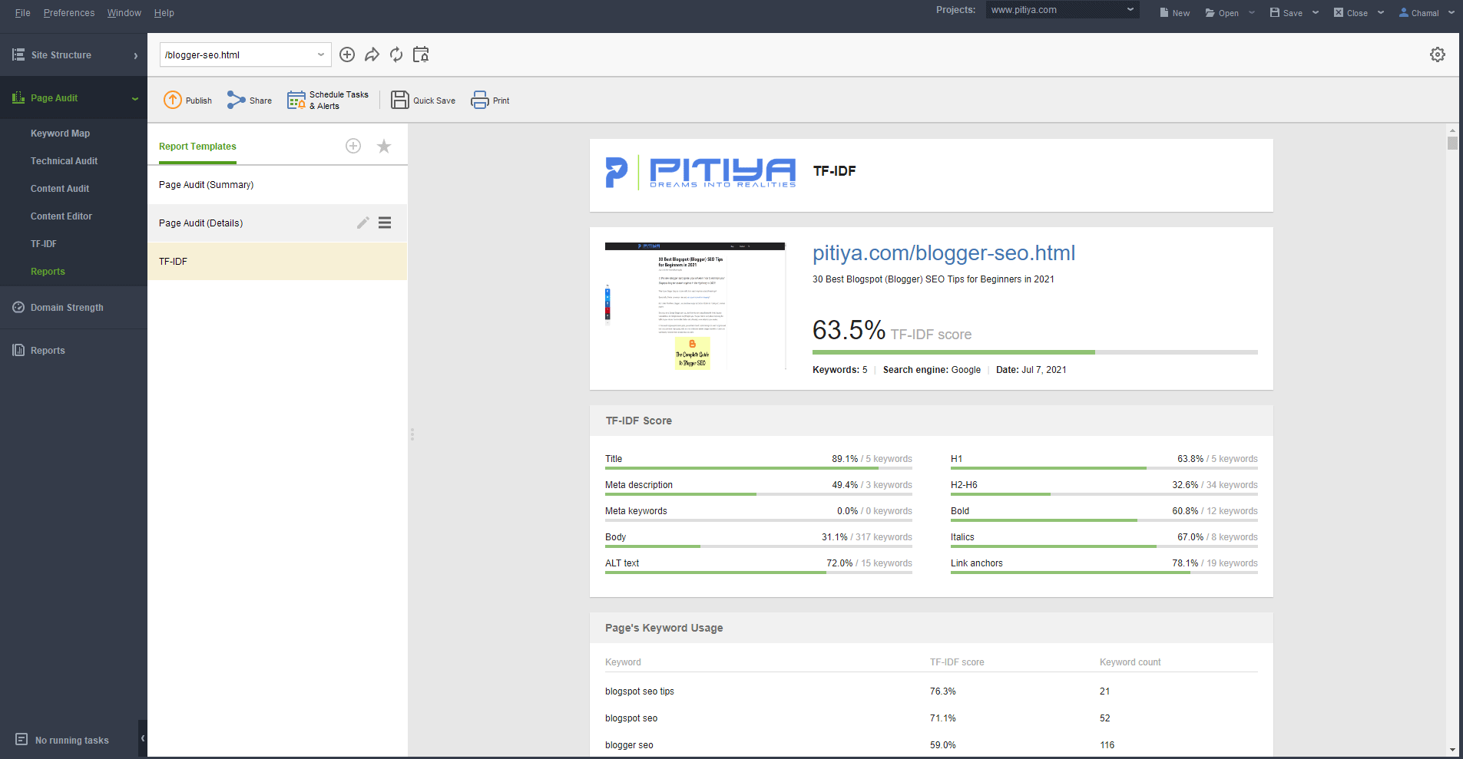Screen dimensions: 1463x759
Task: Click the Domain Strength gauge icon
Action: [x=18, y=307]
